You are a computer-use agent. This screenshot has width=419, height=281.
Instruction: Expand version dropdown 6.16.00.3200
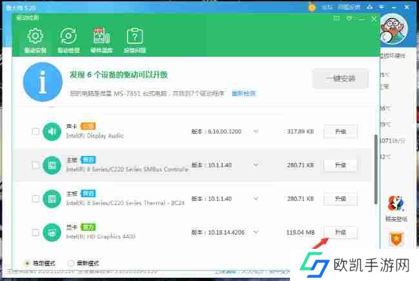(x=256, y=131)
